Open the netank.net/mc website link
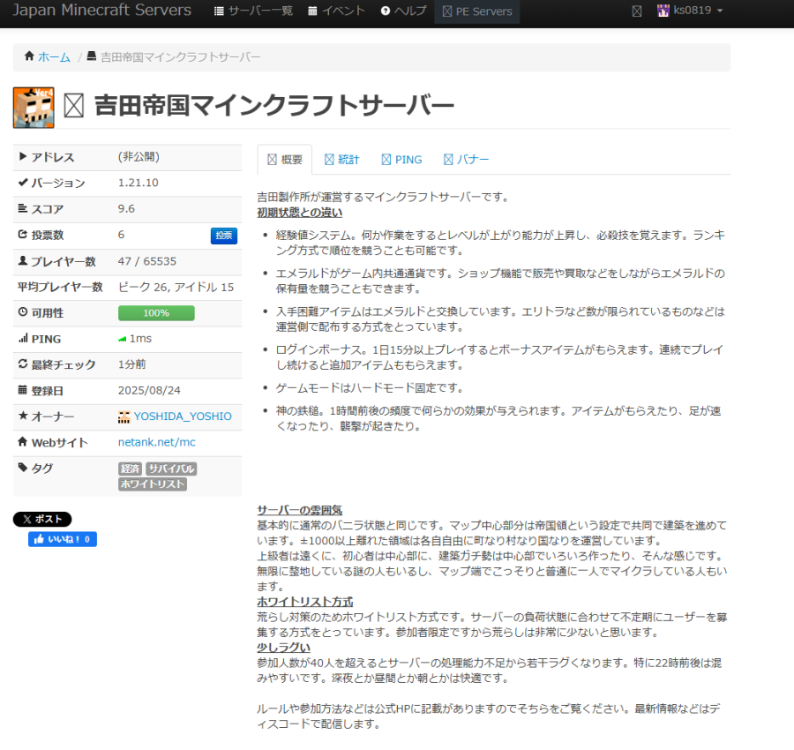 tap(155, 442)
